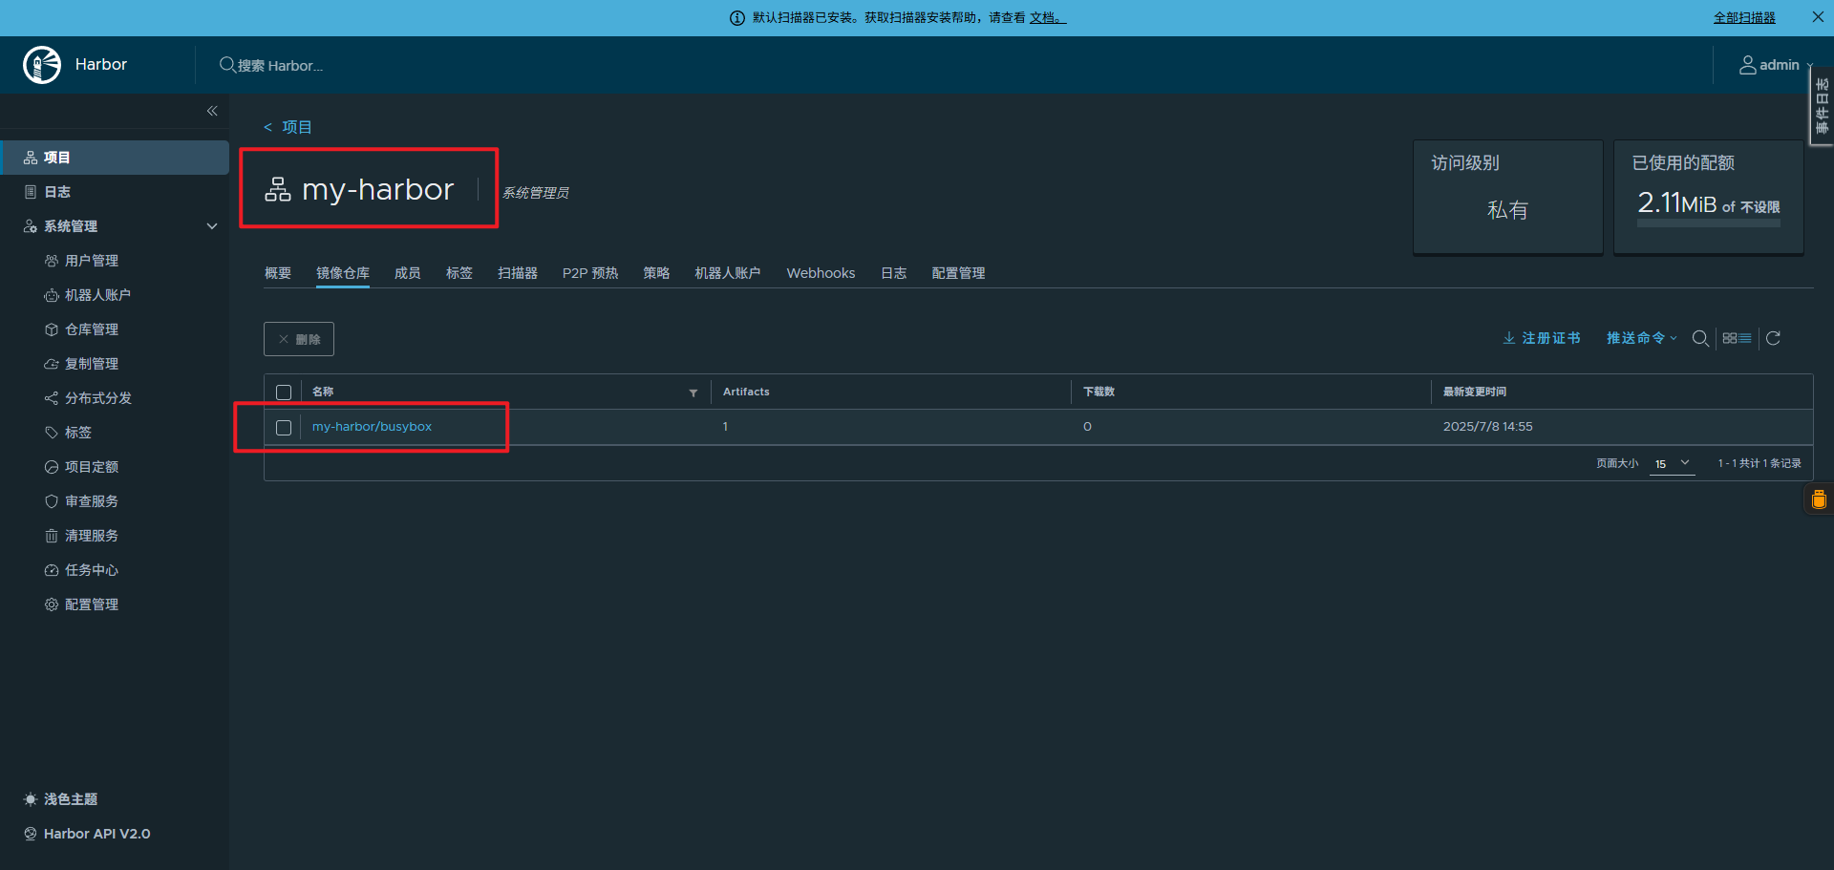Click my-harbor project icon in title
This screenshot has width=1834, height=870.
click(278, 189)
